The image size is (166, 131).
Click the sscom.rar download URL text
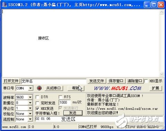point(122,109)
